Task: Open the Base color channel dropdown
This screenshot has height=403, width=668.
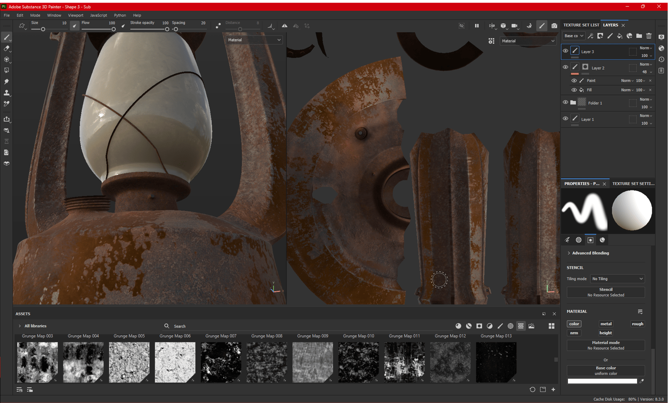Action: click(x=574, y=36)
